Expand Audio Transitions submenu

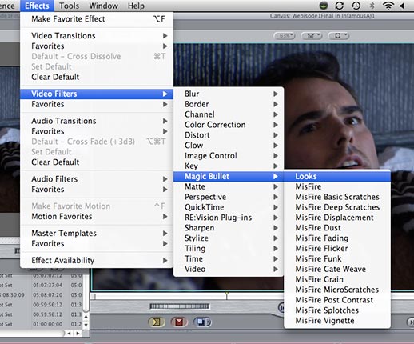(x=97, y=121)
